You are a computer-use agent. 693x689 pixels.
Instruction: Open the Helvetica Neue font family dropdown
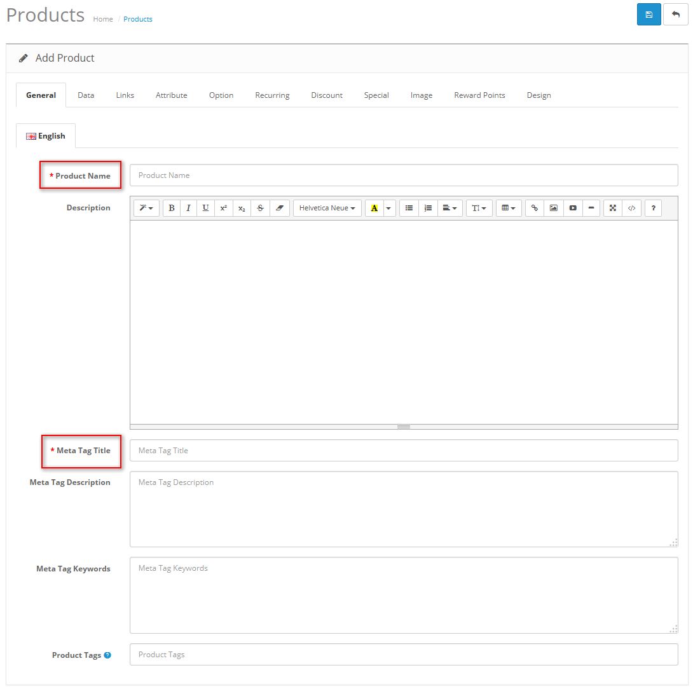click(327, 208)
